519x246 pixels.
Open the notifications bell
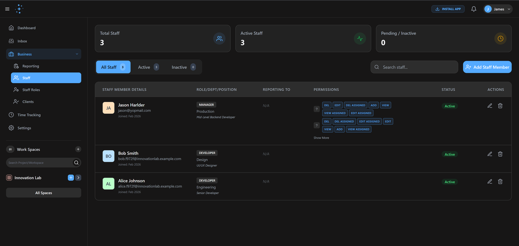tap(474, 9)
